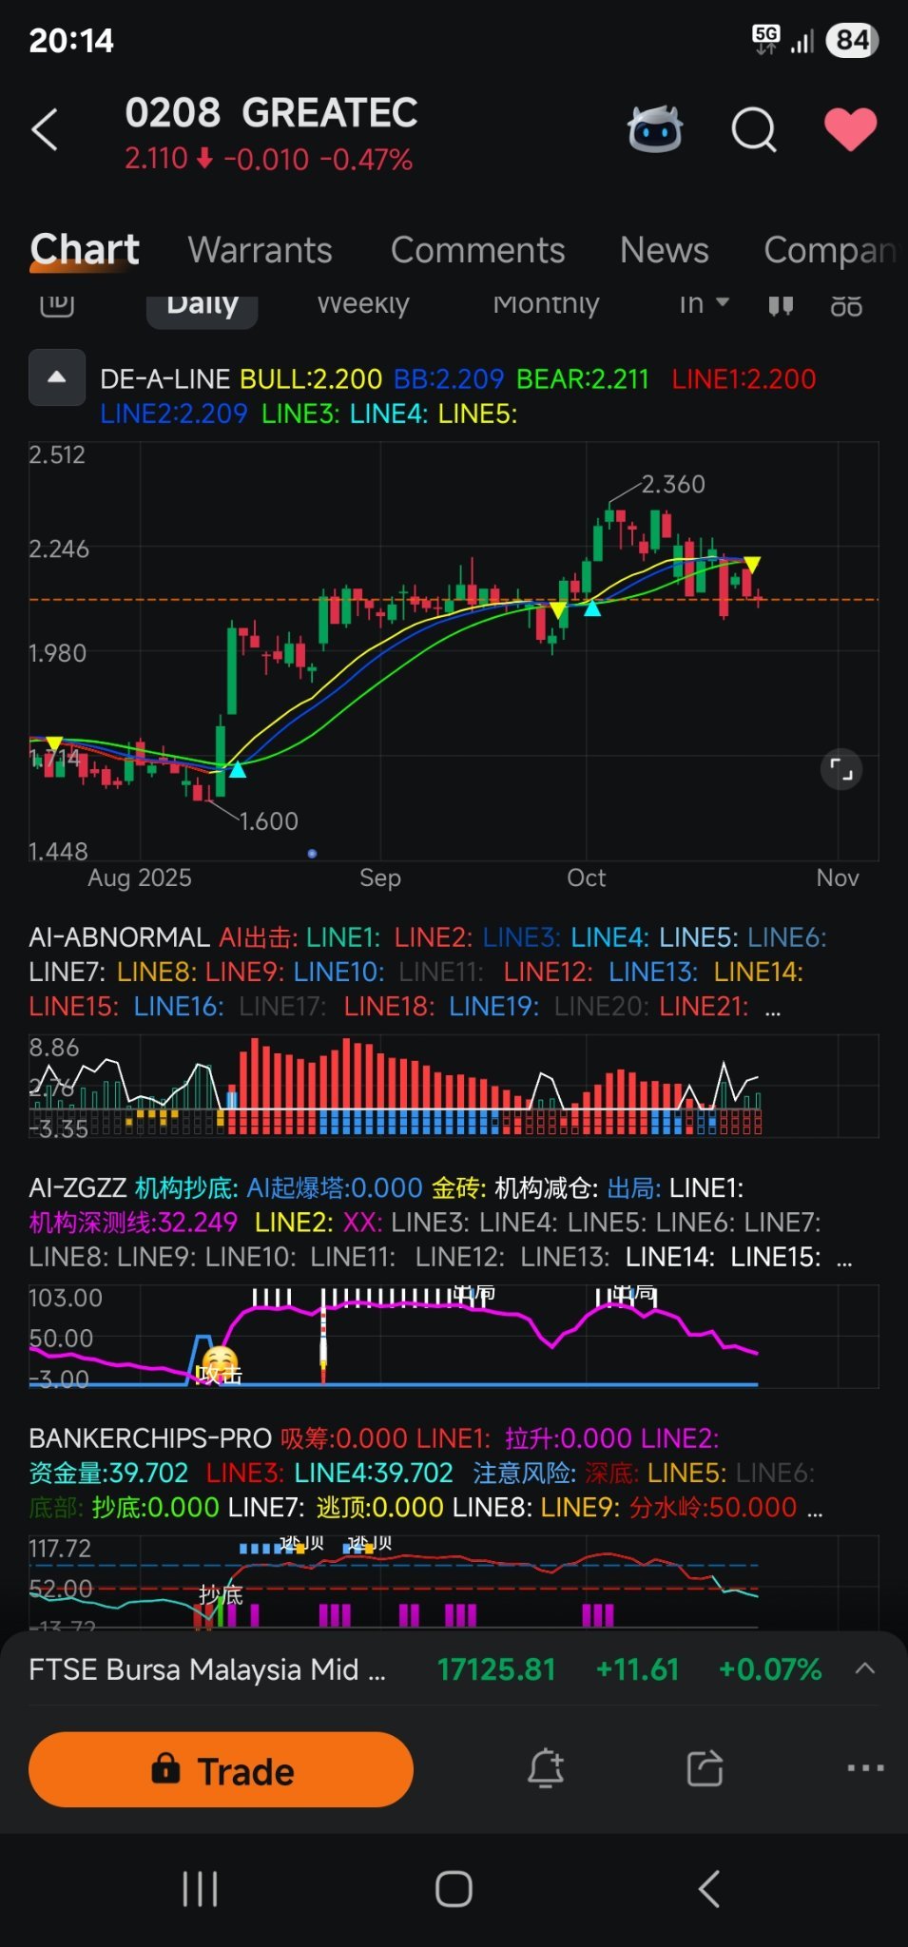This screenshot has width=908, height=1947.
Task: Tap the Android home button
Action: (x=454, y=1889)
